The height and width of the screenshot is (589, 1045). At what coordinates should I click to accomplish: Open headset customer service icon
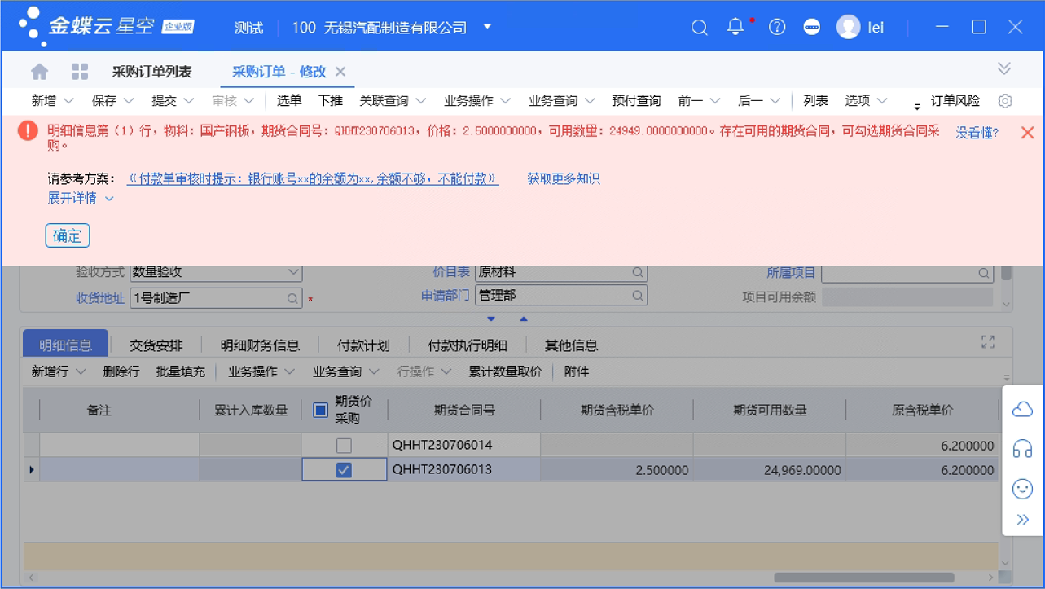[1022, 449]
